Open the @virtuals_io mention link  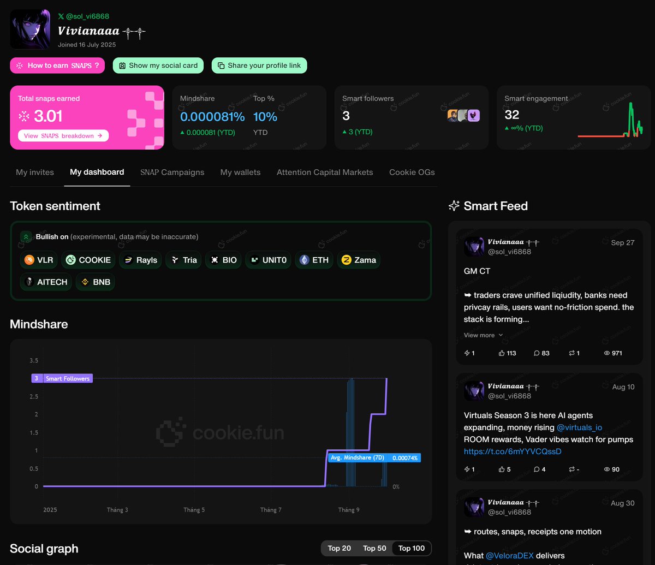point(579,427)
